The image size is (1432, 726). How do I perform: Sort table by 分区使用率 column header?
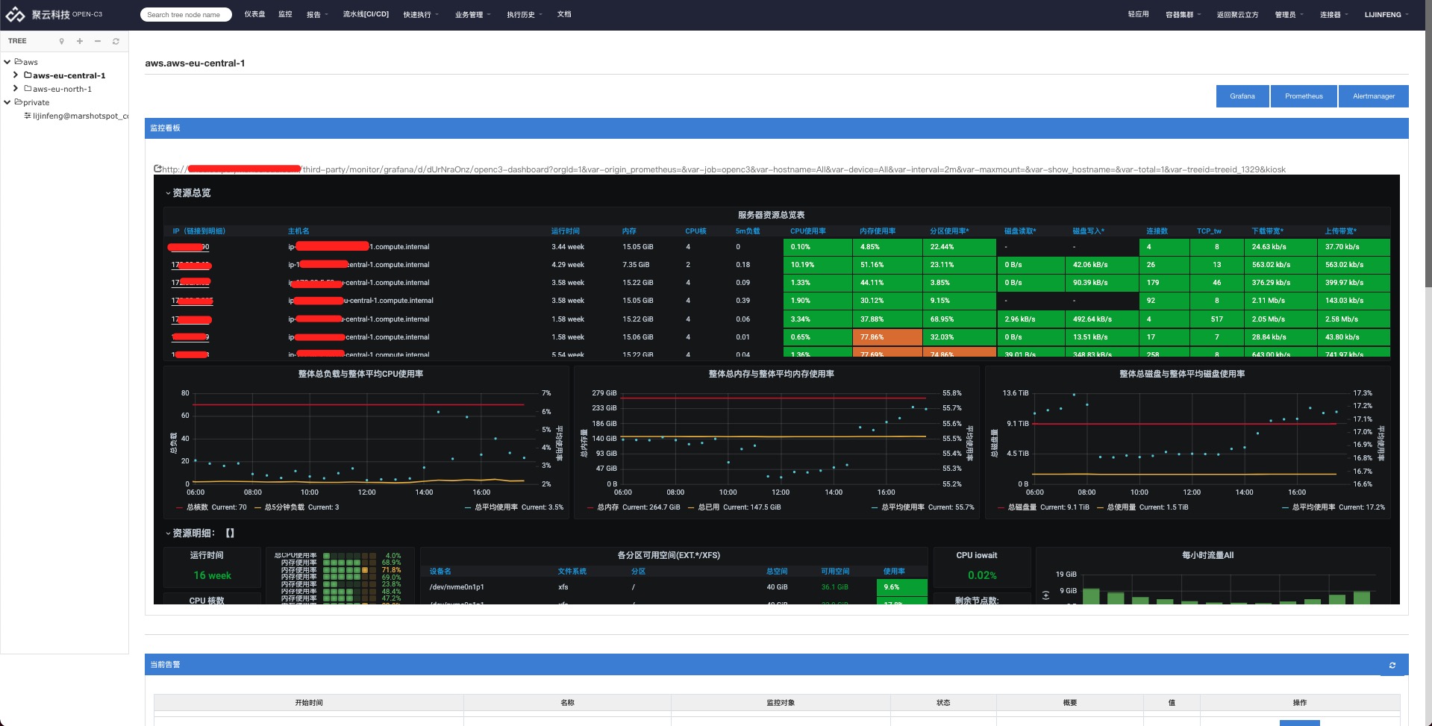[949, 231]
